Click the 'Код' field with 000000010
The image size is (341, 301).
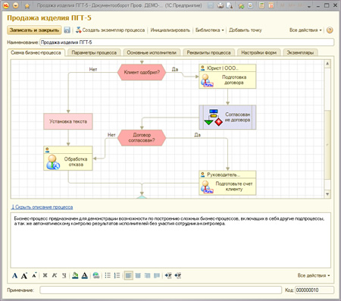[x=314, y=290]
